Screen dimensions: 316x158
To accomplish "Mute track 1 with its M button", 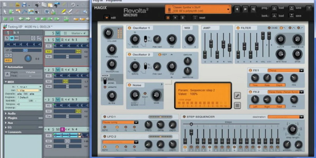I will click(58, 40).
